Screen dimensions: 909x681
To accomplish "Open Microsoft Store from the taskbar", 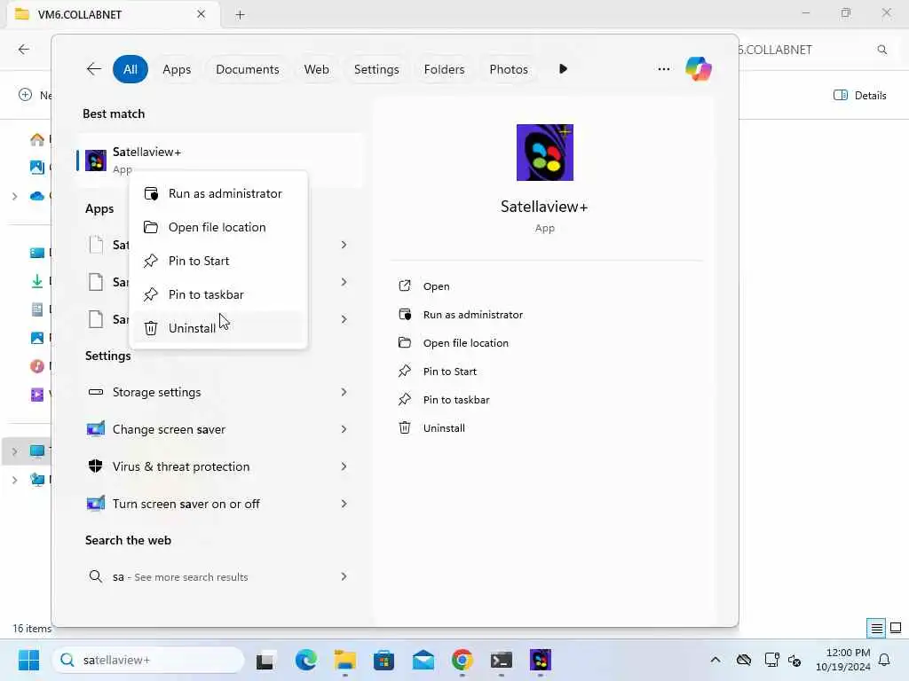I will pyautogui.click(x=383, y=660).
